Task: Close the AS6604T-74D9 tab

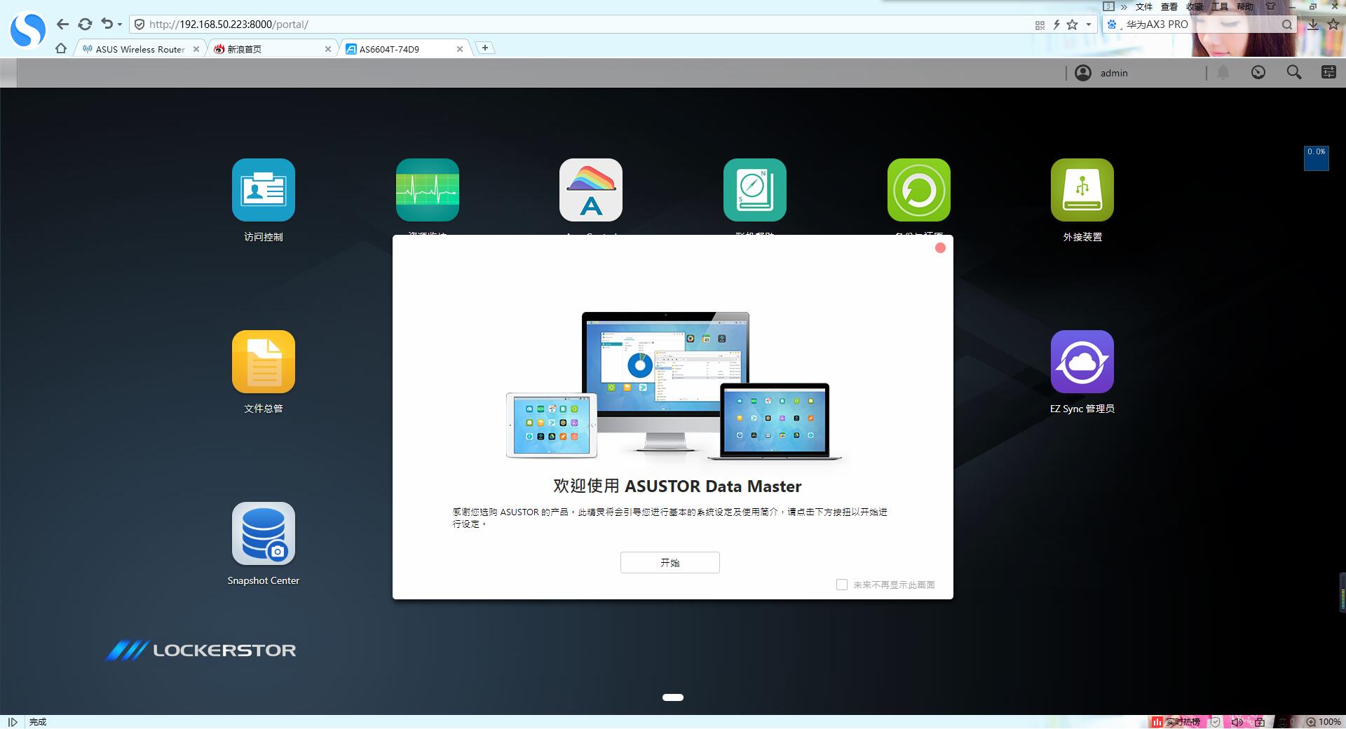Action: click(460, 49)
